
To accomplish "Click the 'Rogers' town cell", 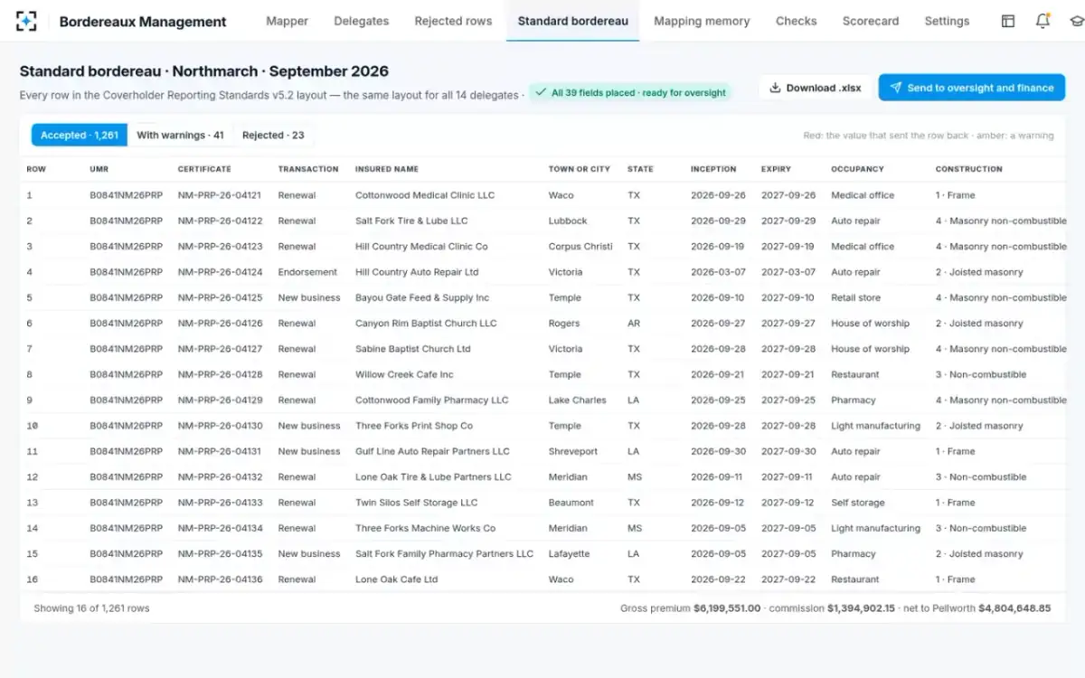I will (x=565, y=323).
